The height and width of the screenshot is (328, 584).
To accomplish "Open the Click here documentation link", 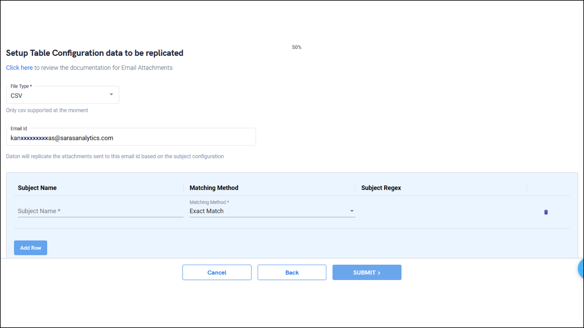I will [19, 68].
